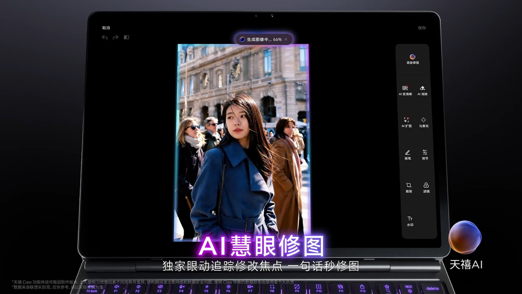
Task: Click the 天禧AI orb logo
Action: pyautogui.click(x=465, y=237)
